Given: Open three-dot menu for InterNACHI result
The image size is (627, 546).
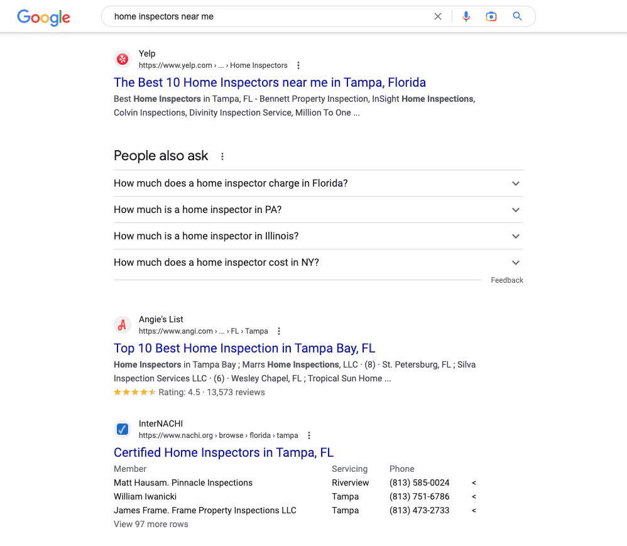Looking at the screenshot, I should click(x=309, y=435).
